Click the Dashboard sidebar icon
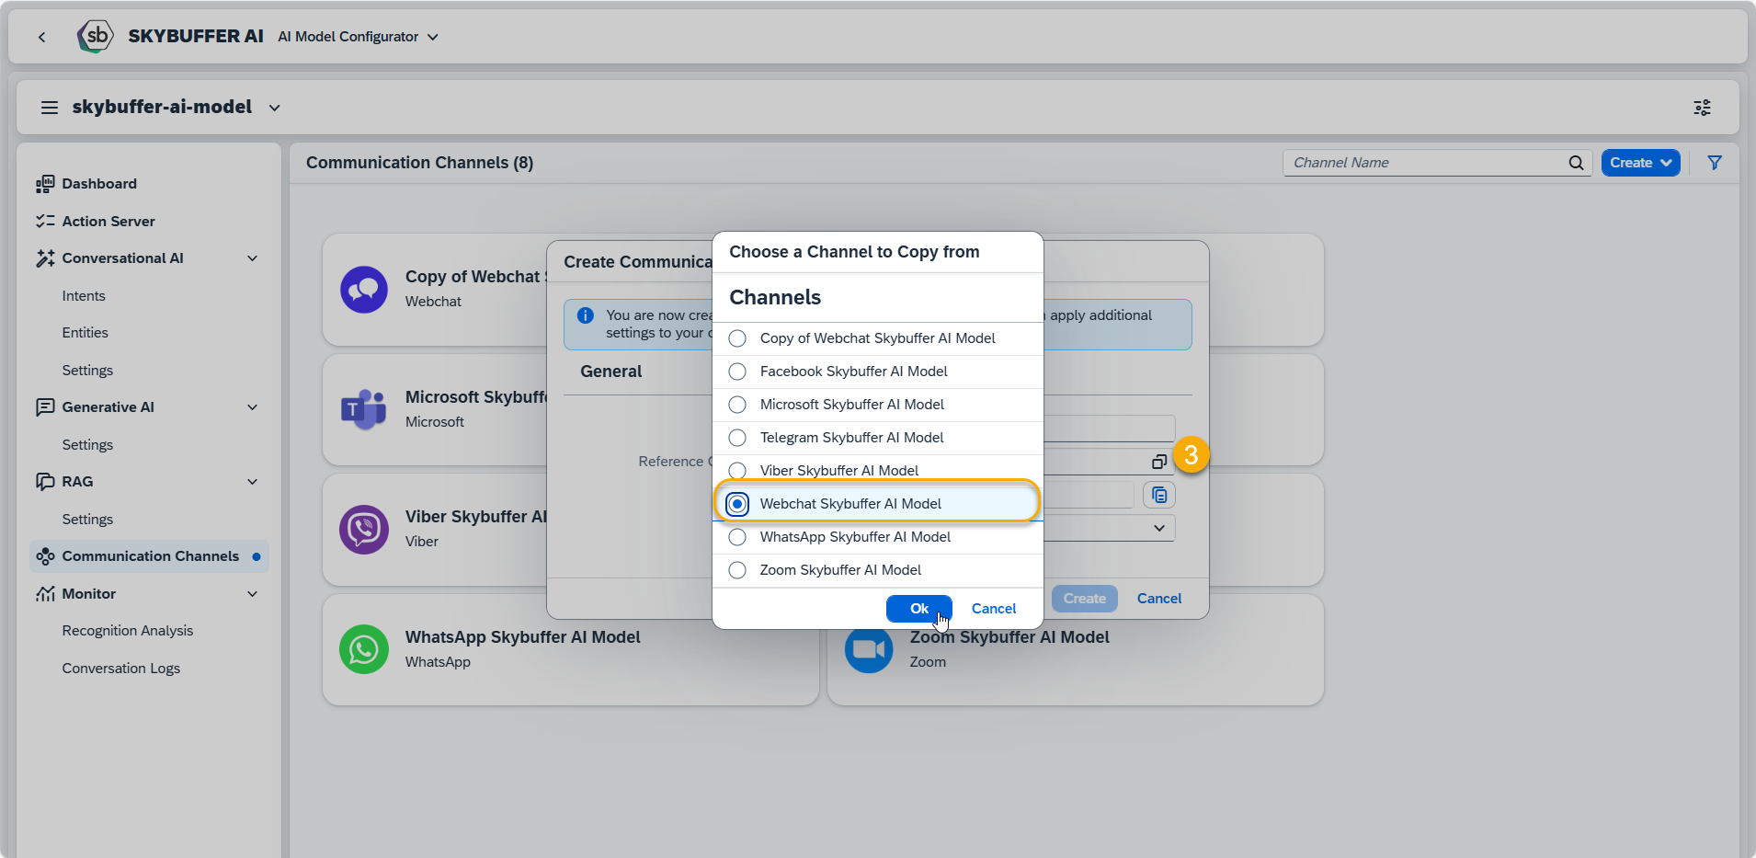This screenshot has height=858, width=1756. (x=45, y=184)
